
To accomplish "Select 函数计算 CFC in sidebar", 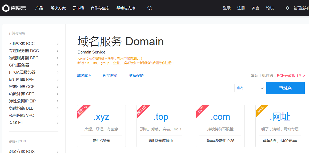I will click(x=22, y=94).
